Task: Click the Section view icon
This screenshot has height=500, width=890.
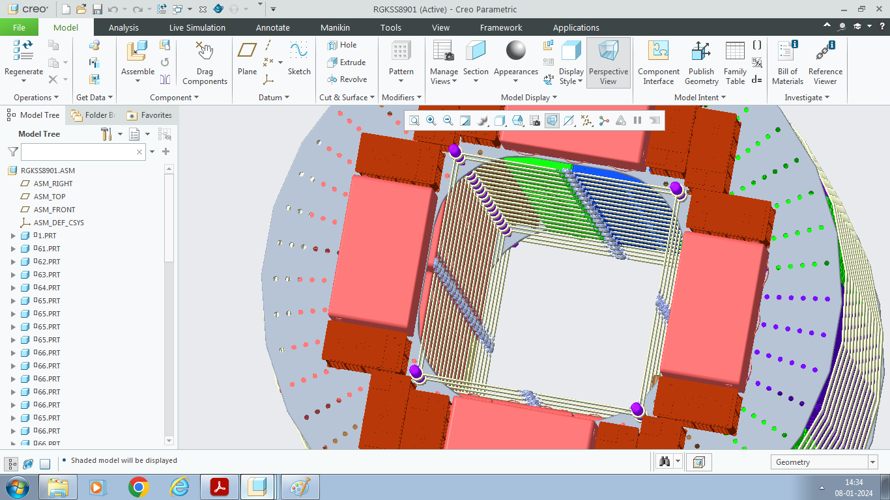Action: point(476,51)
